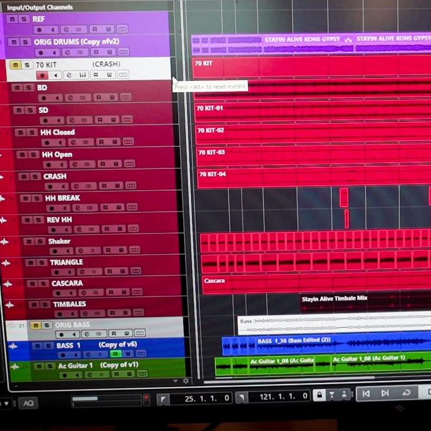The height and width of the screenshot is (431, 431).
Task: Click the performance meter bar
Action: [x=107, y=400]
